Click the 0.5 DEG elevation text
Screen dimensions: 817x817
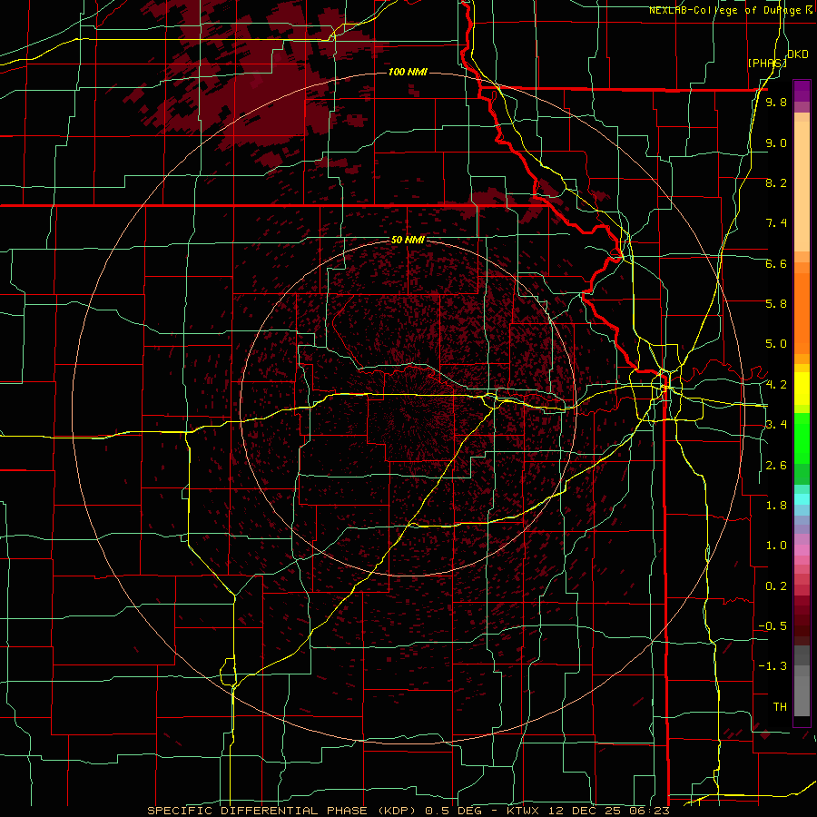point(455,811)
